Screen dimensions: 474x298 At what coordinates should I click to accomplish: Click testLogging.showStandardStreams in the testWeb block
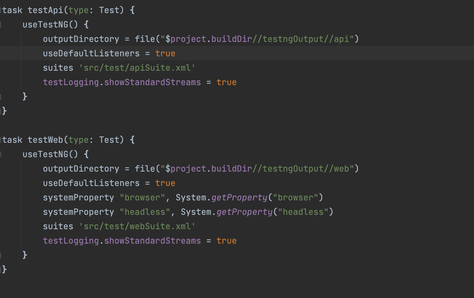122,241
